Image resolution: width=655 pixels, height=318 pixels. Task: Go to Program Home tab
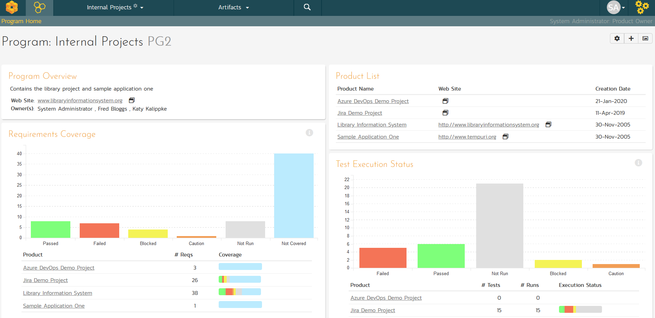point(21,21)
